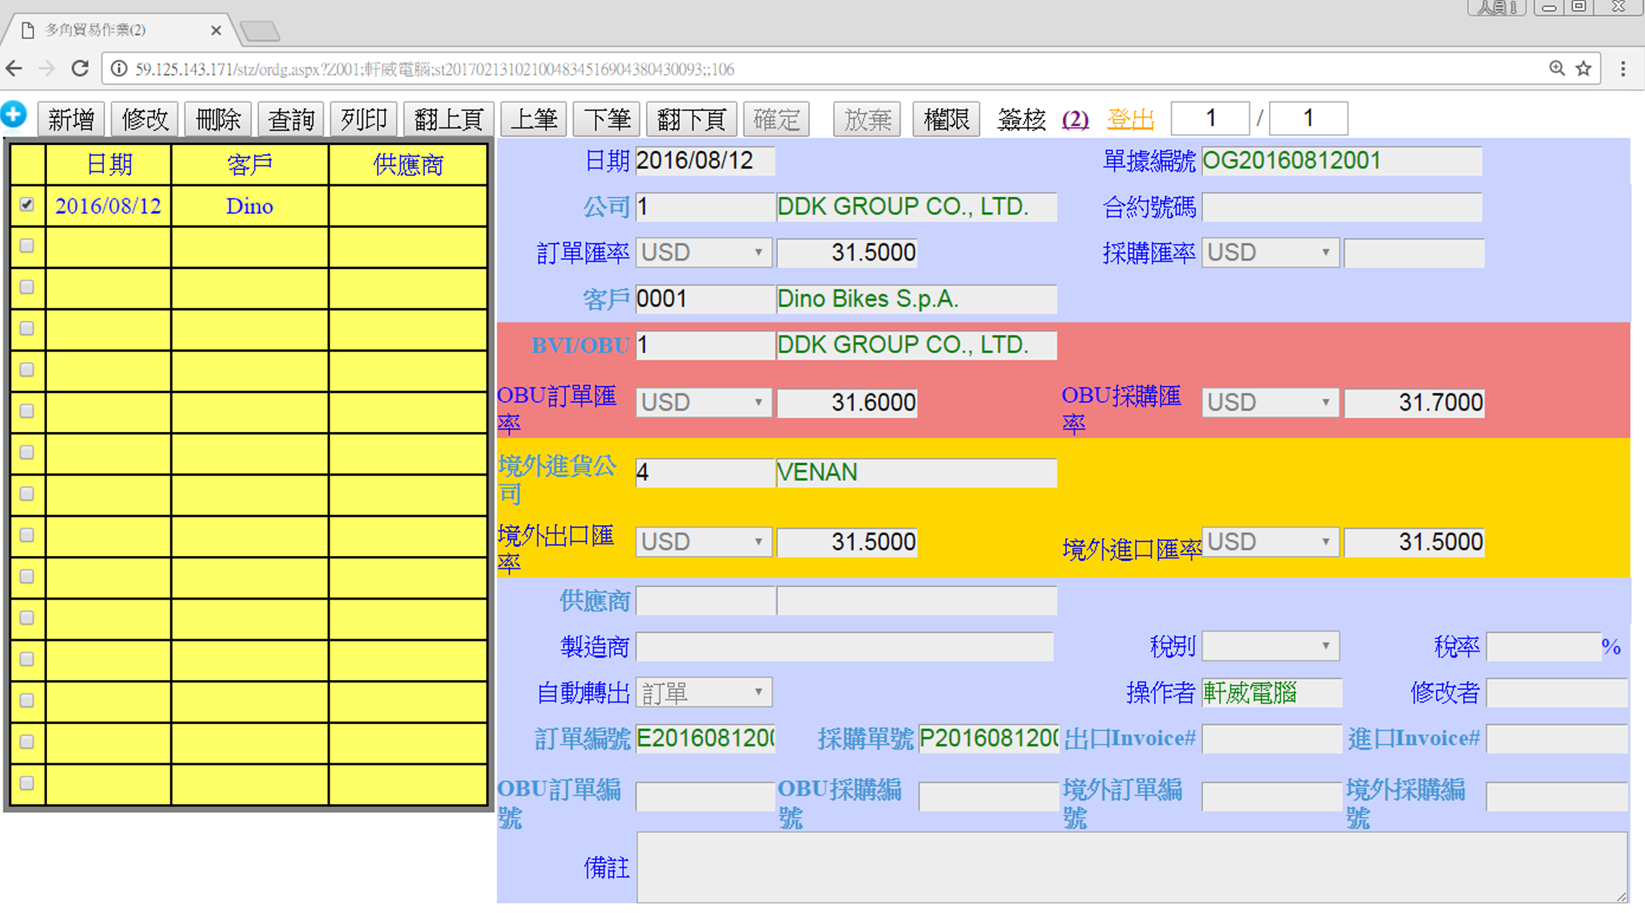Click the 日期 field showing 2016/08/12

click(x=705, y=161)
